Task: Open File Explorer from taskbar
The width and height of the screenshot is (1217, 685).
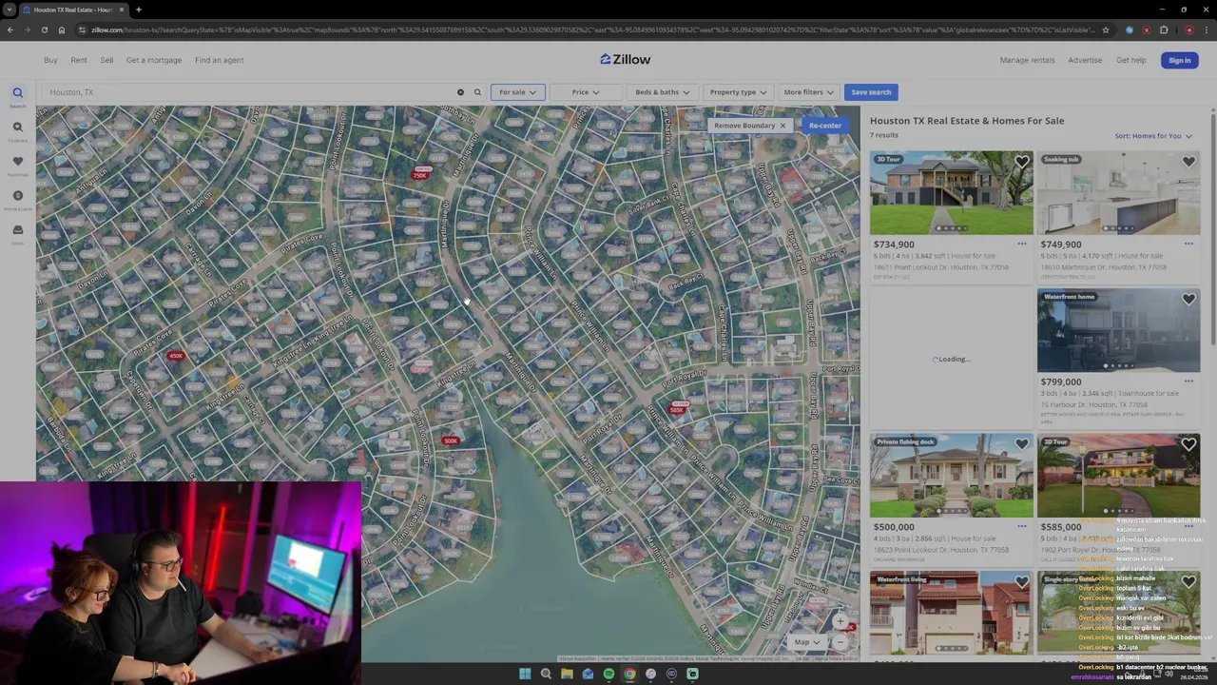Action: coord(567,674)
